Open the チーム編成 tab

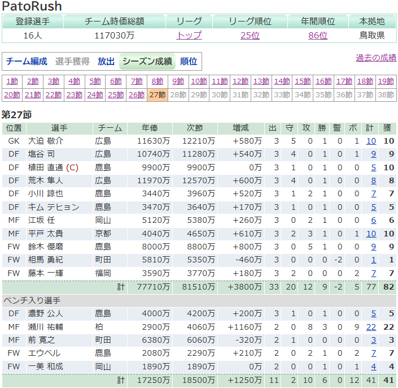27,61
